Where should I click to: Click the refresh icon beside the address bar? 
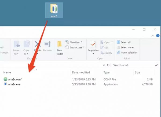tap(108, 65)
